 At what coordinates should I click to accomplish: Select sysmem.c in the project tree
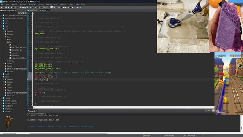[14, 56]
